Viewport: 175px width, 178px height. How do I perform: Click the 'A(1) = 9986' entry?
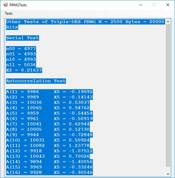coord(22,92)
